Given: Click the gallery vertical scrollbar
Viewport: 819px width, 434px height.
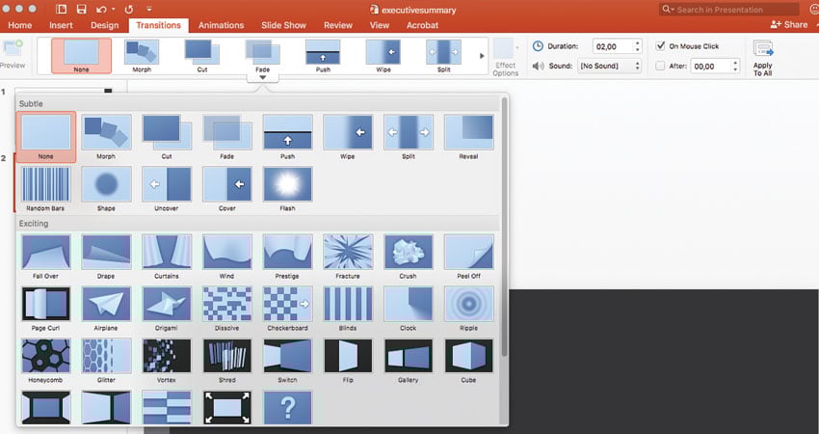Looking at the screenshot, I should [504, 228].
